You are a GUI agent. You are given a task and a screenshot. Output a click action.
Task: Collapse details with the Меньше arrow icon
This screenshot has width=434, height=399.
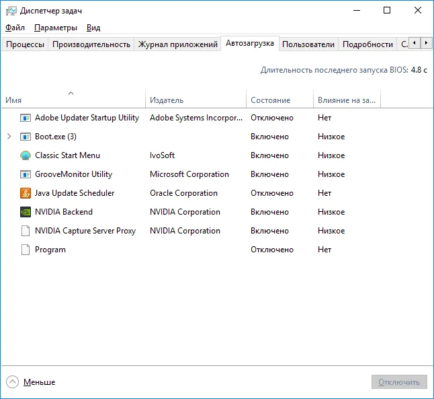(x=12, y=382)
